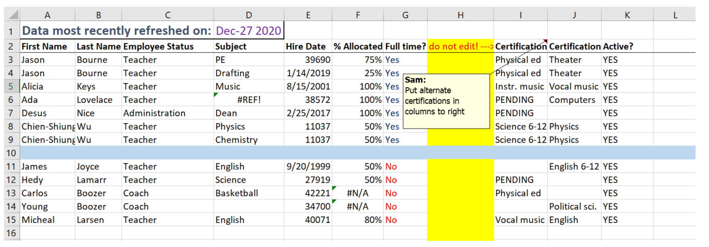Click the #N/A cell in Carlos's row
The height and width of the screenshot is (247, 709).
(x=358, y=193)
